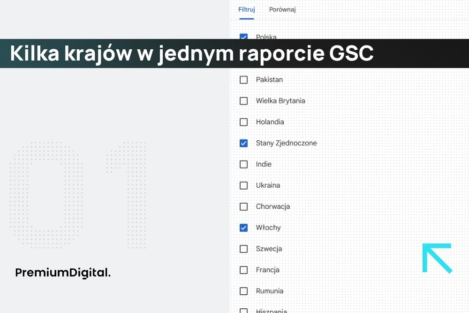Open the Porównaj tab
Viewport: 469px width, 313px height.
tap(282, 9)
